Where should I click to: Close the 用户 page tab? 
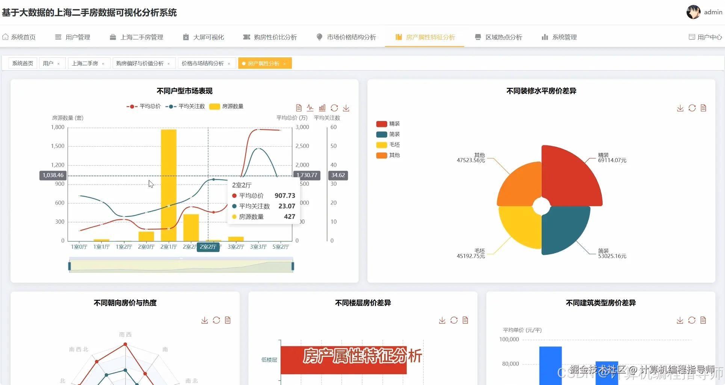pos(58,64)
